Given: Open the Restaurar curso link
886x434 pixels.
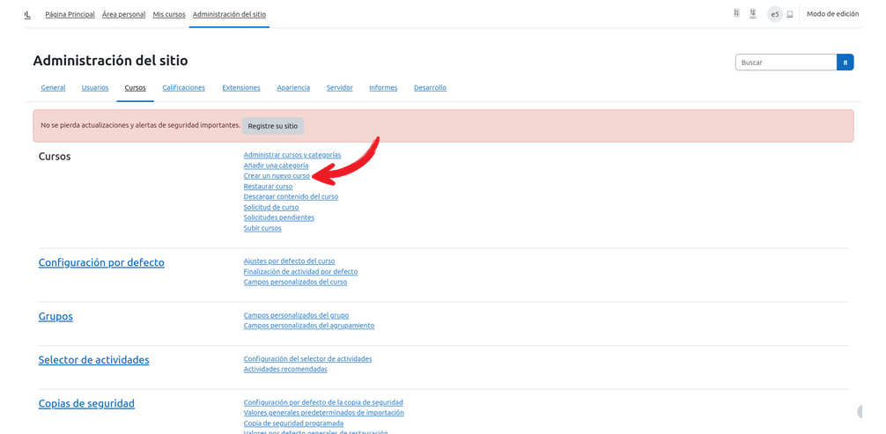Looking at the screenshot, I should tap(268, 187).
